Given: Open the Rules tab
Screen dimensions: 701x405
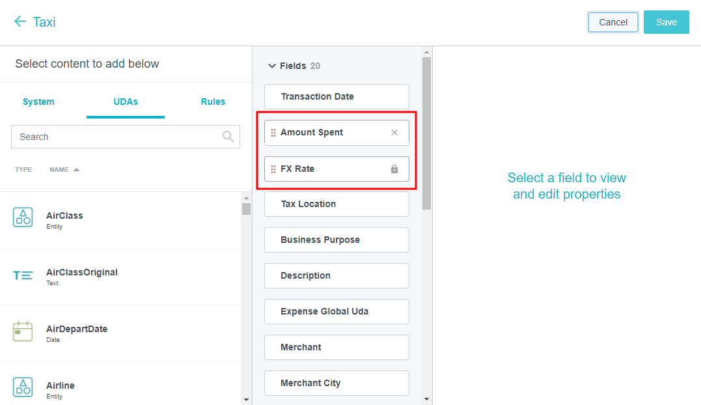Looking at the screenshot, I should click(213, 102).
